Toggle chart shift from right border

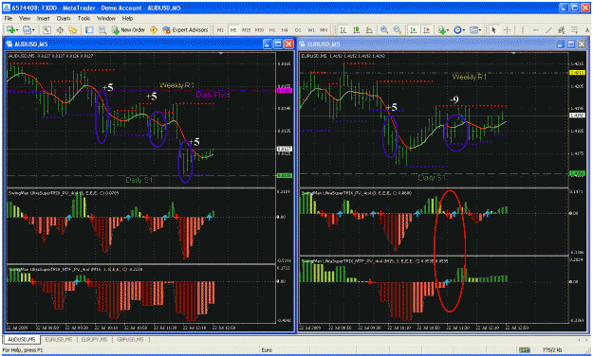coord(427,29)
